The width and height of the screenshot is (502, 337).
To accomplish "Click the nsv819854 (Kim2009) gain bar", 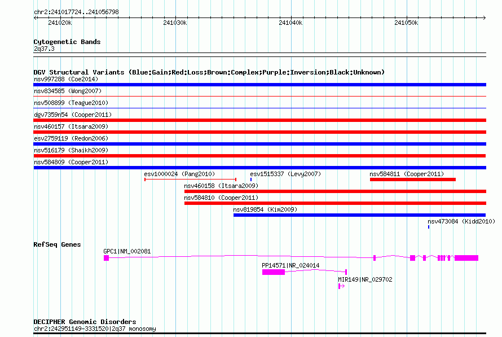I will [359, 215].
